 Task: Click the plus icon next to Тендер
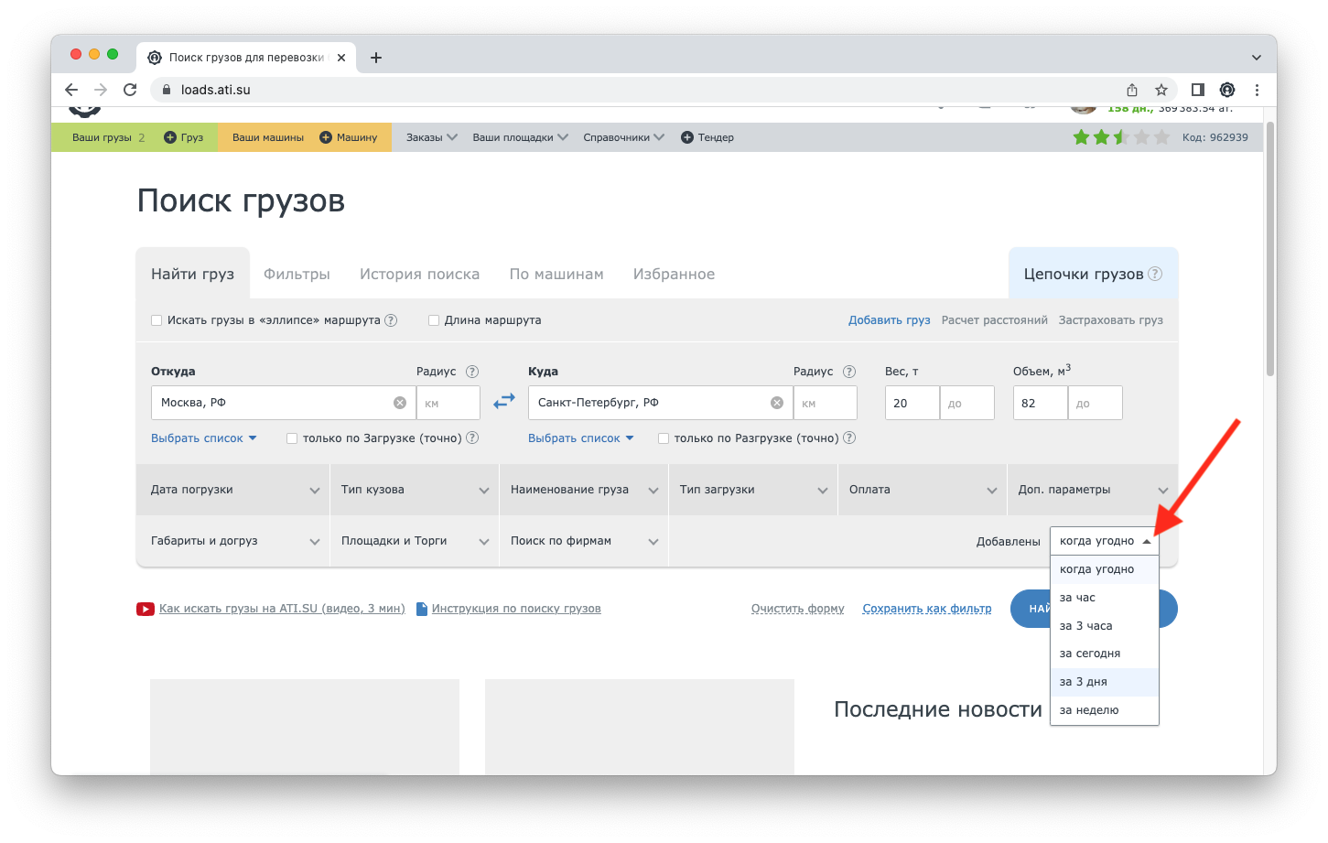(x=687, y=137)
